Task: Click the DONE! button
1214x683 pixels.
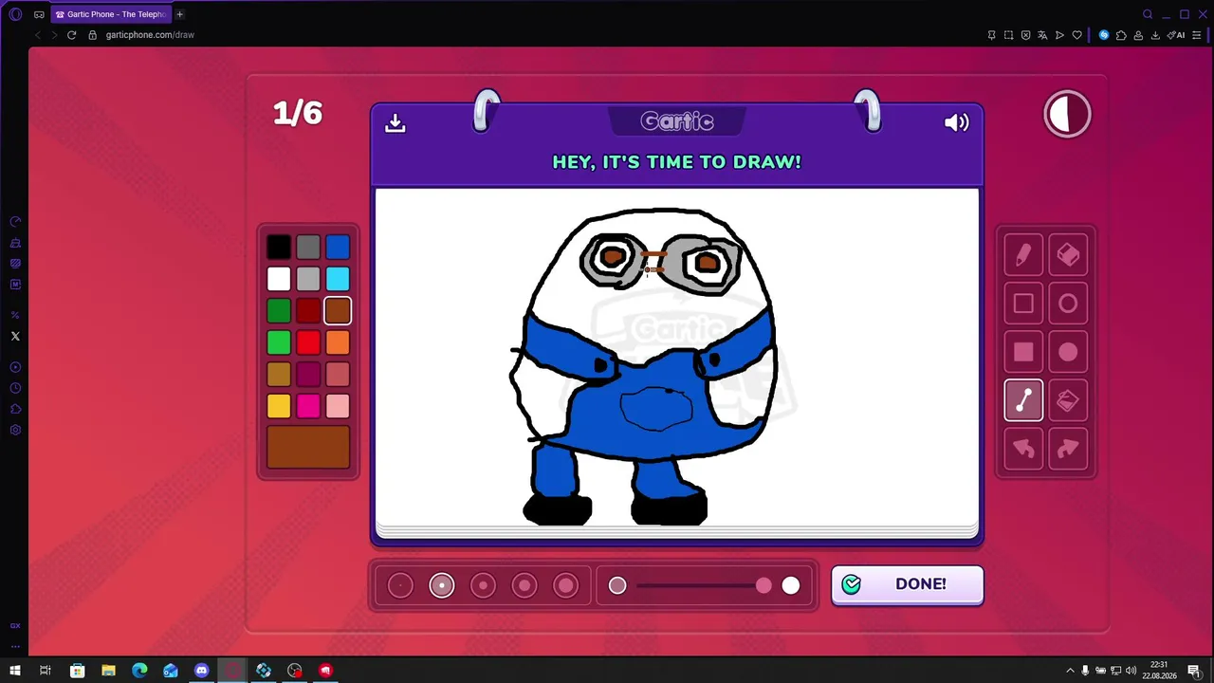Action: pos(908,584)
